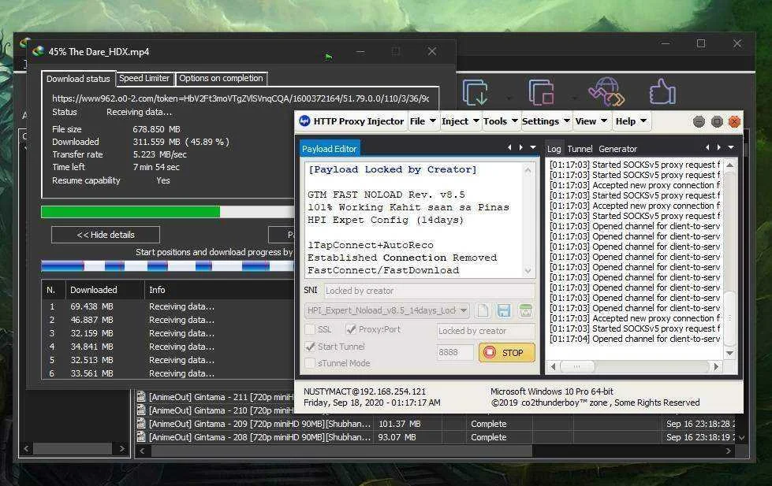Click log vertical scrollbar up arrow
This screenshot has width=772, height=486.
click(729, 165)
